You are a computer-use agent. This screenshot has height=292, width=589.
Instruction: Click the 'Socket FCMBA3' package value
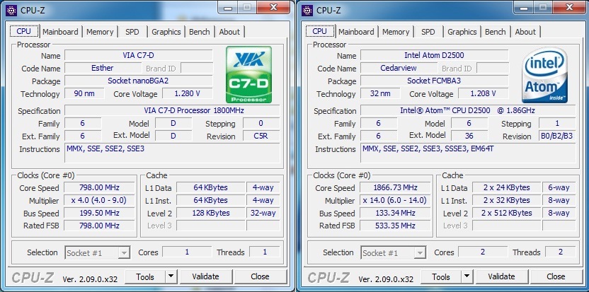coord(434,81)
